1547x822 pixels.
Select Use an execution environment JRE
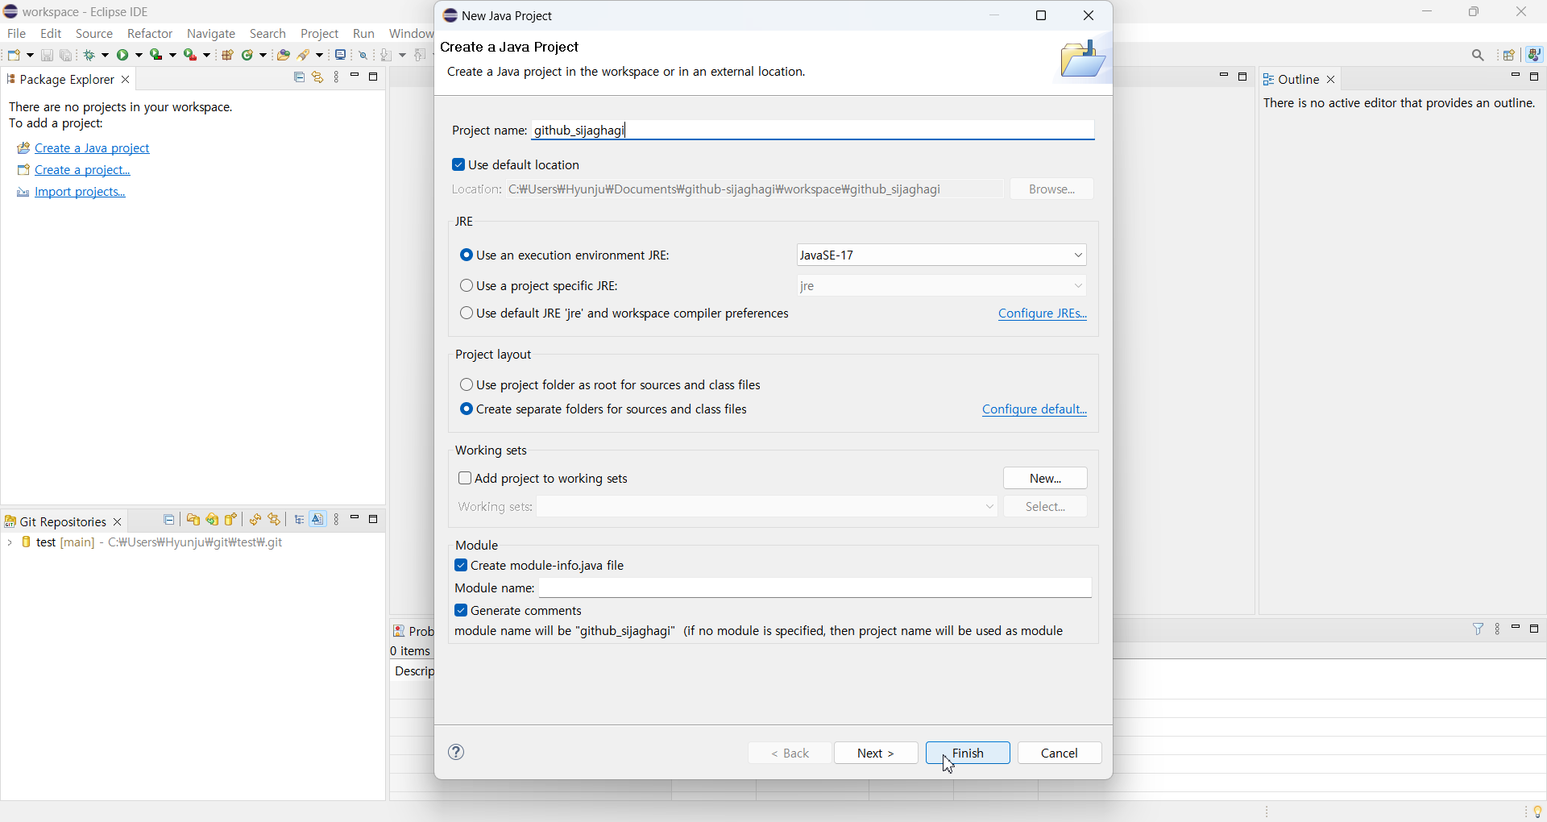pyautogui.click(x=467, y=255)
